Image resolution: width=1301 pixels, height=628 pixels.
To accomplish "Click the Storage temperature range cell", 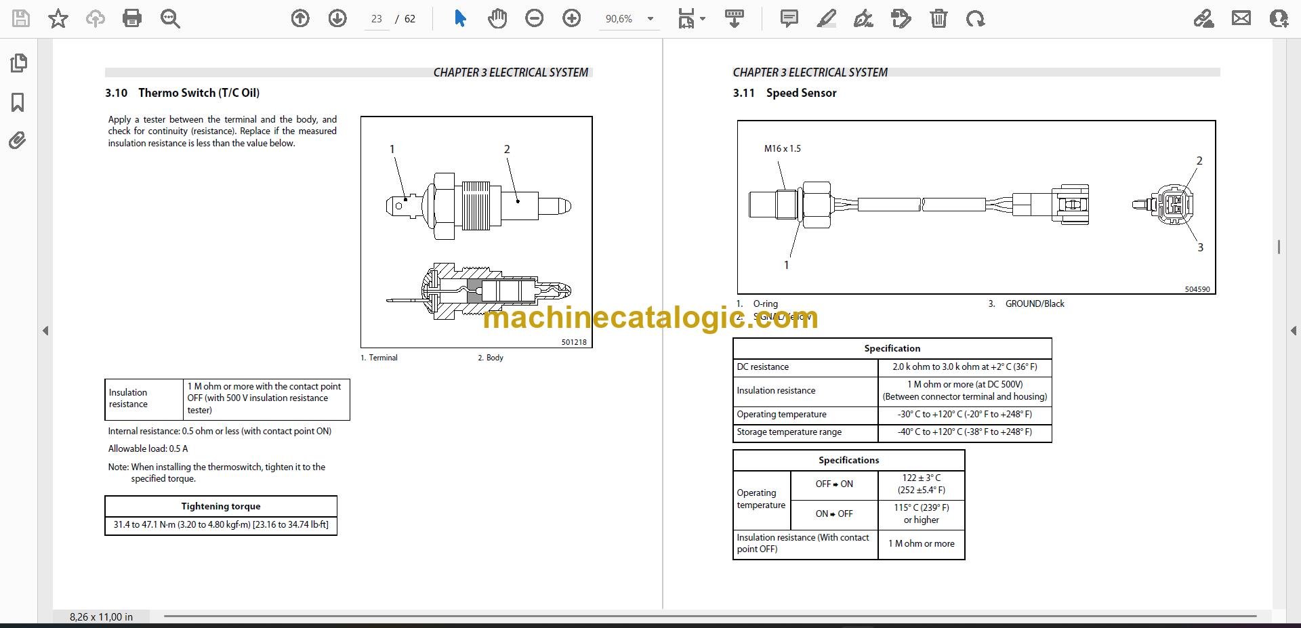I will click(806, 432).
